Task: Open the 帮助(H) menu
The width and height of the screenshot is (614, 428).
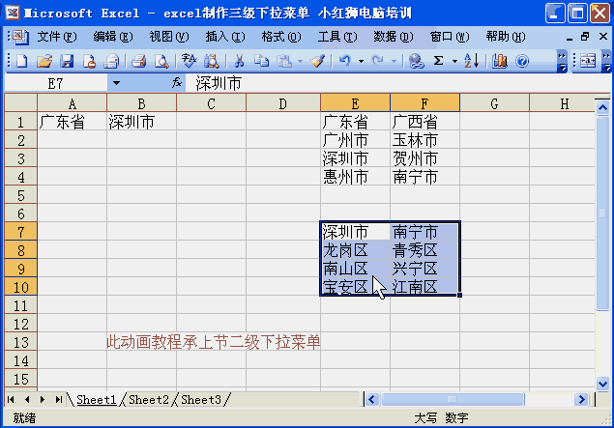Action: pos(506,37)
